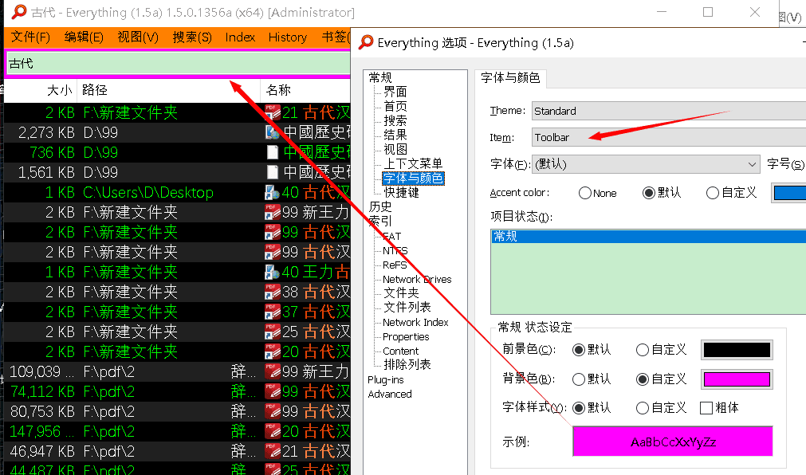Open the 搜索(S) menu

coord(192,37)
